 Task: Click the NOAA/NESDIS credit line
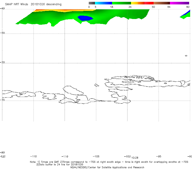[x=107, y=167]
